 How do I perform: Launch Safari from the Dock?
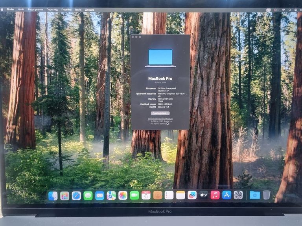point(76,196)
